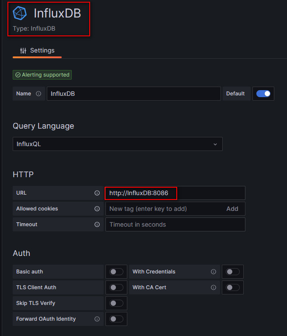The width and height of the screenshot is (287, 336).
Task: Open the Query Language dropdown InfluxQL
Action: tap(117, 144)
